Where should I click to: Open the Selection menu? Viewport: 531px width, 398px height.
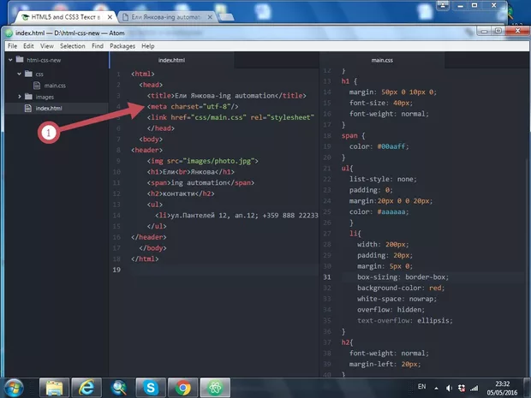pyautogui.click(x=72, y=45)
